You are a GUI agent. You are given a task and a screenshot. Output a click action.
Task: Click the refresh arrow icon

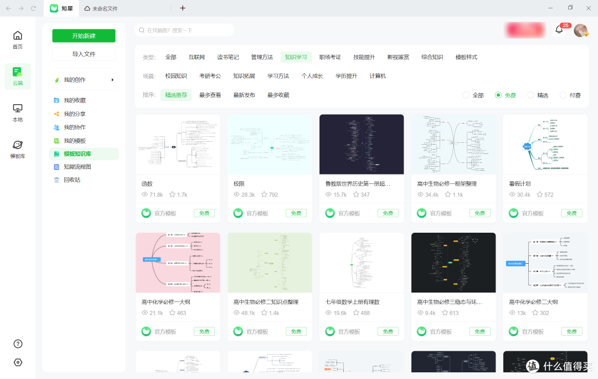tap(33, 8)
